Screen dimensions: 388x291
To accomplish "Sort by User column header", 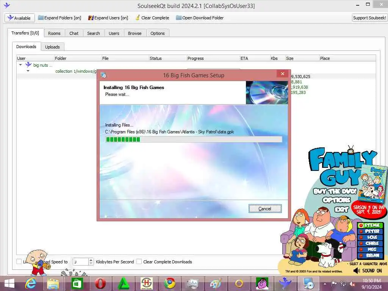I will [35, 58].
